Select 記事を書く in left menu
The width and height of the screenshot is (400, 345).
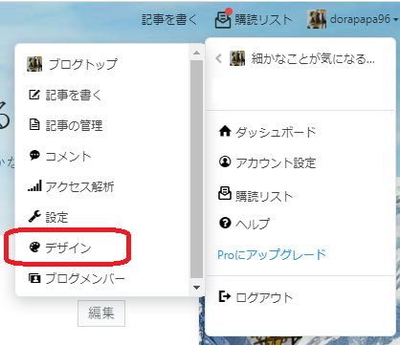74,95
